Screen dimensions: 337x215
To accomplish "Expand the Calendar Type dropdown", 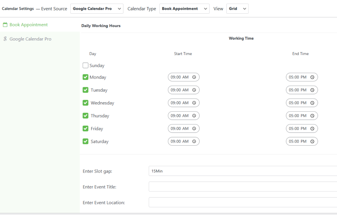I will pyautogui.click(x=184, y=9).
